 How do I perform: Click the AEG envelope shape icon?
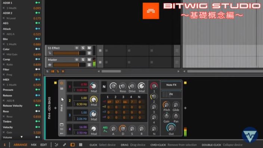[x=105, y=131]
